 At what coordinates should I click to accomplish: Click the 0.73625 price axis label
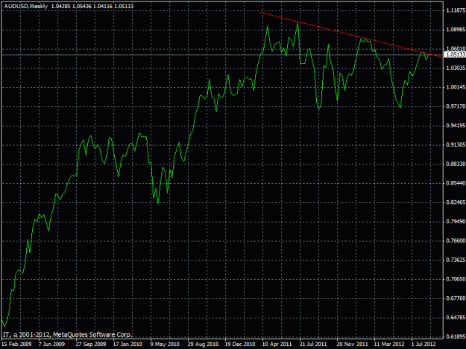(x=456, y=260)
